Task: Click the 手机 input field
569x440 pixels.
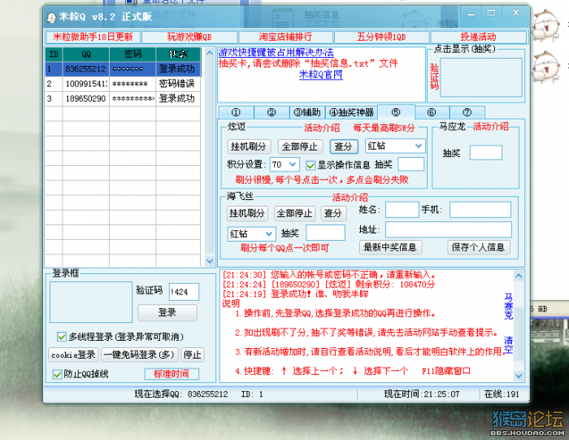Action: [480, 210]
